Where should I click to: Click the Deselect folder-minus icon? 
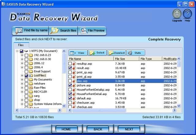click(x=111, y=53)
